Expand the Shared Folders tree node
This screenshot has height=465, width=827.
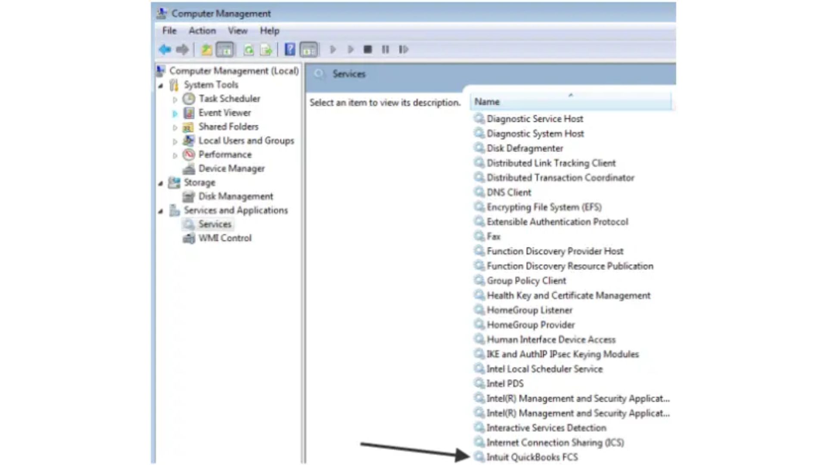click(x=175, y=127)
